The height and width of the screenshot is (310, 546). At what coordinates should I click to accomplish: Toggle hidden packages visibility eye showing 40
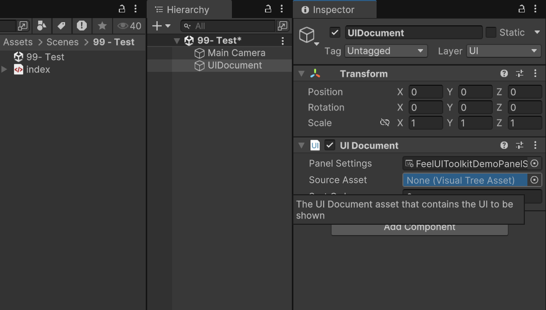(129, 26)
